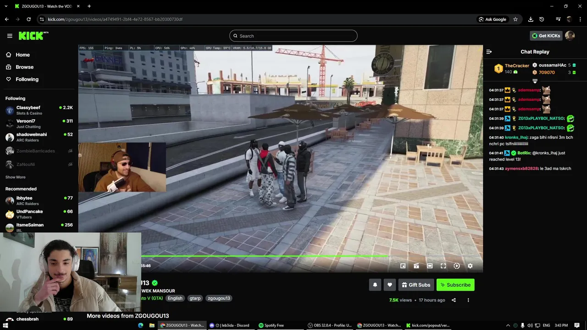Open video player settings gear
The image size is (587, 330).
click(470, 266)
